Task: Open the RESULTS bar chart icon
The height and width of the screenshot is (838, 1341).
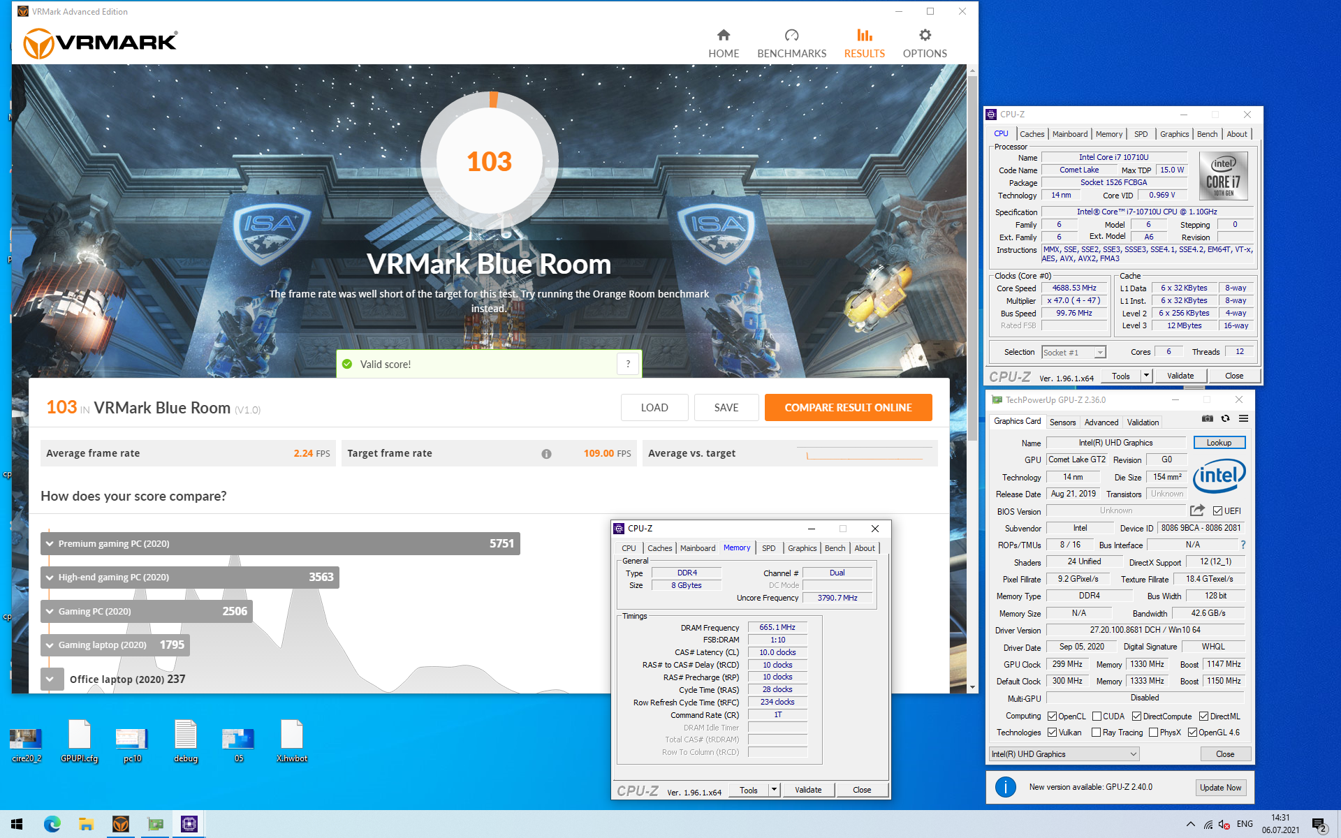Action: tap(865, 35)
